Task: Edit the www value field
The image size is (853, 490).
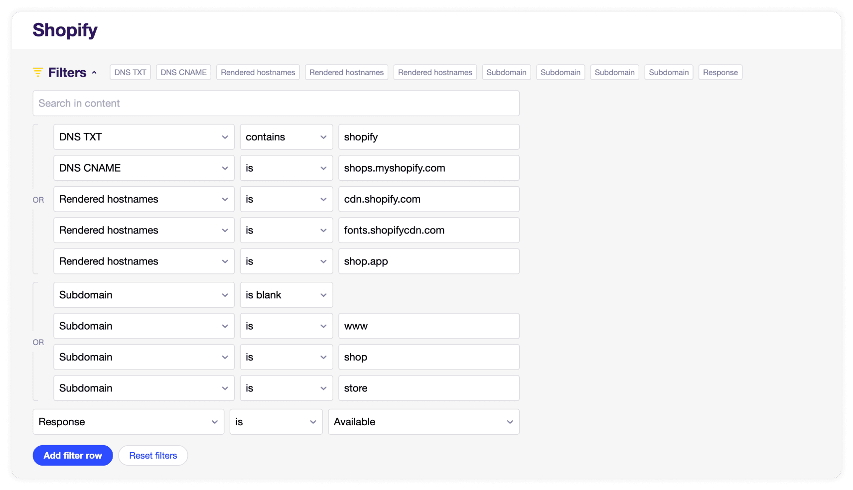Action: pyautogui.click(x=429, y=326)
